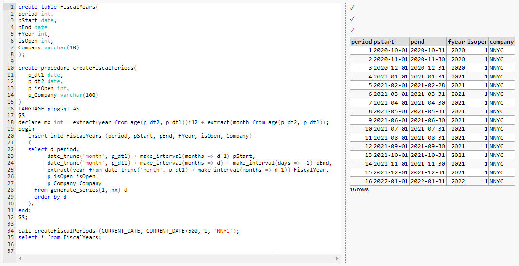Select the pend cell '2021-02-28'
The height and width of the screenshot is (266, 519).
click(428, 85)
